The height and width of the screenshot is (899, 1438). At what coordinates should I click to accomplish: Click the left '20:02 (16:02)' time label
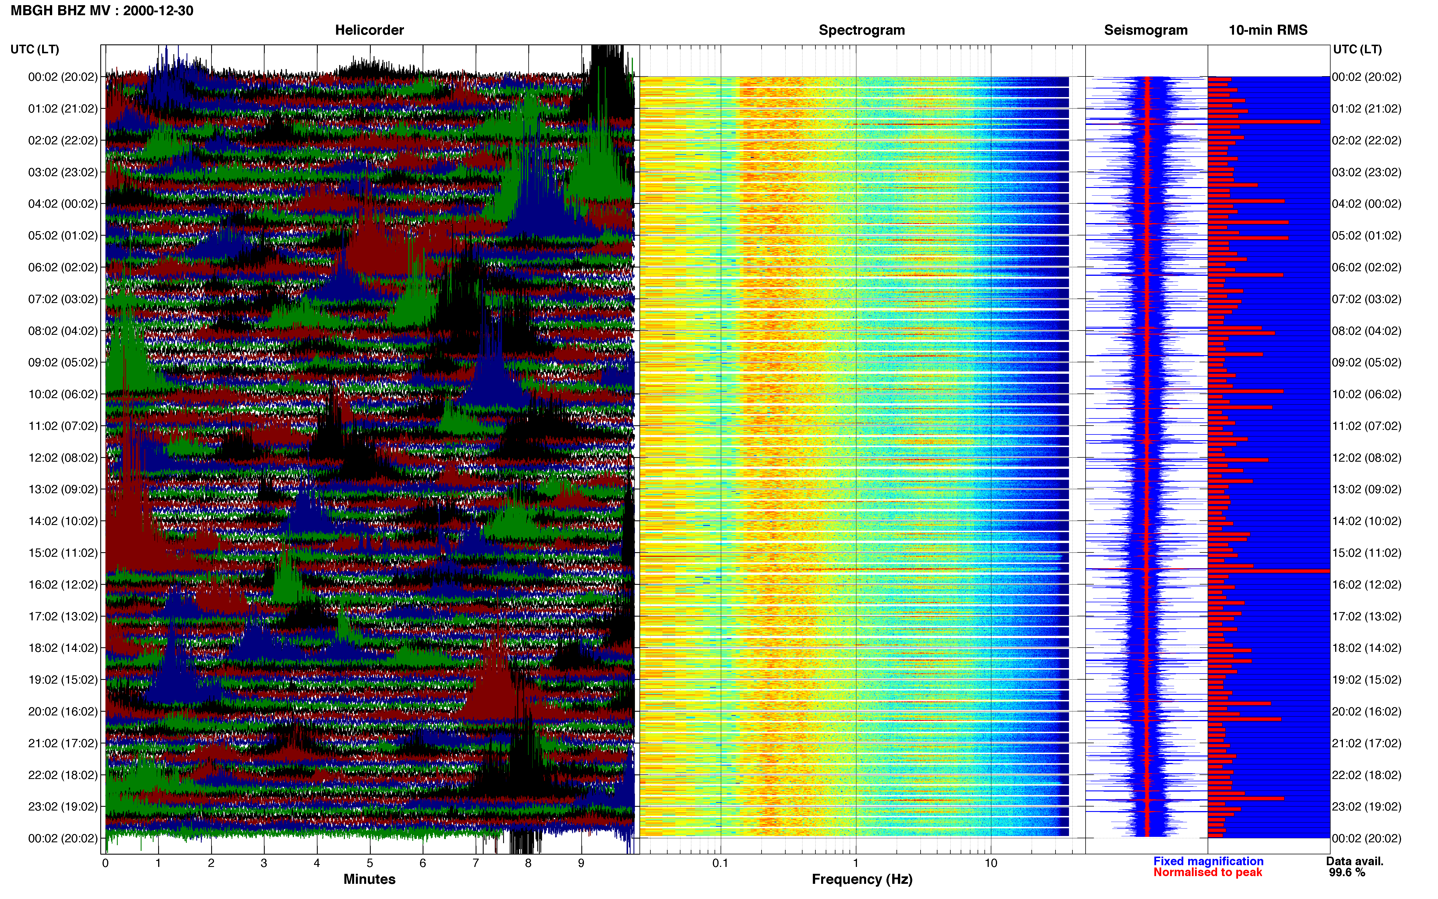coord(63,712)
